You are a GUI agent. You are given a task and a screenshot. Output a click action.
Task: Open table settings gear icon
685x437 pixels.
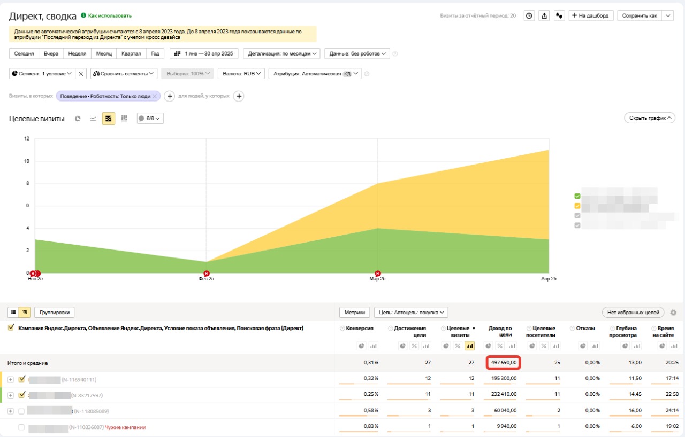673,313
